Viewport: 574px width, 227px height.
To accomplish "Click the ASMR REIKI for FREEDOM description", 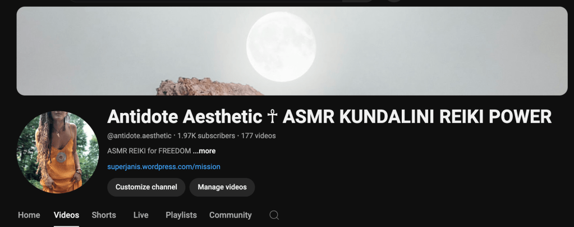I will (x=149, y=151).
